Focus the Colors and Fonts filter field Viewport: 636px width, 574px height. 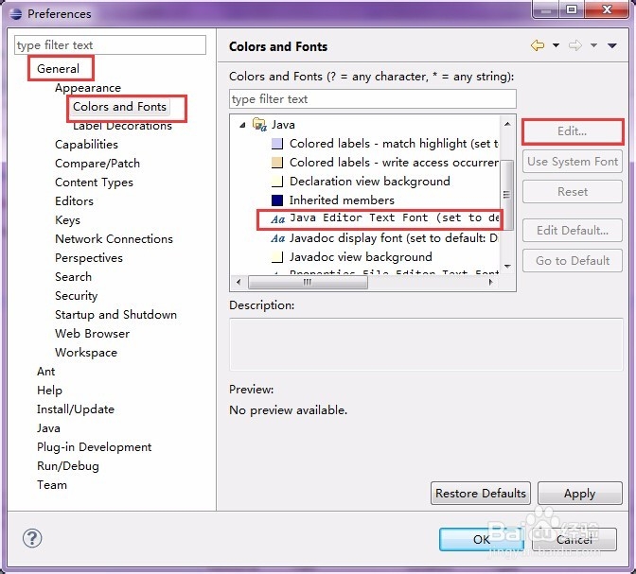pyautogui.click(x=373, y=99)
